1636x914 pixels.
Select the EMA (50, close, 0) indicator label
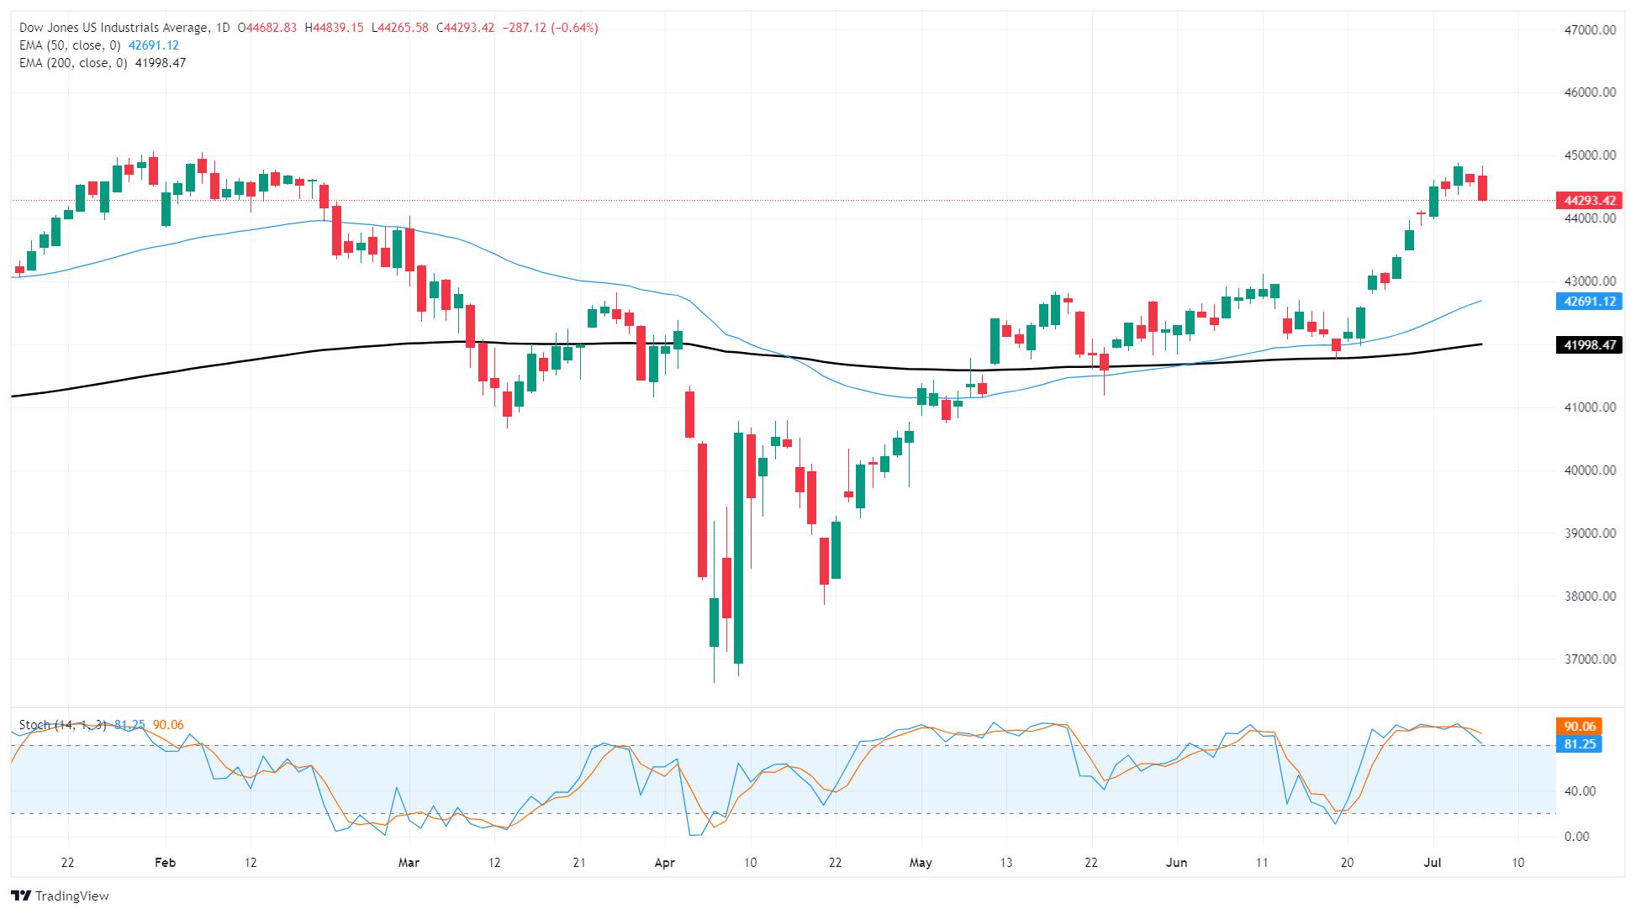click(69, 45)
